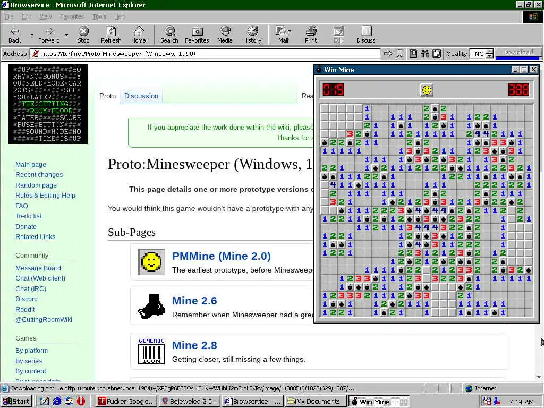Image resolution: width=544 pixels, height=408 pixels.
Task: Open the Internet Explorer quick launch icon
Action: click(x=57, y=402)
